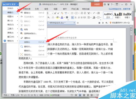Screen dimensions: 136x99
Task: Click the history clock icon in status bar
Action: pyautogui.click(x=72, y=95)
